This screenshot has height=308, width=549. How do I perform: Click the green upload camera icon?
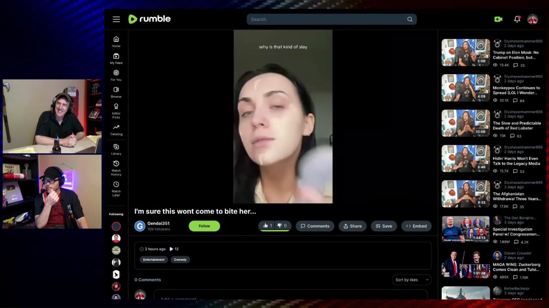click(498, 19)
